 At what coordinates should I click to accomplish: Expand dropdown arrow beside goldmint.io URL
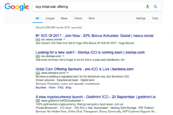pos(83,100)
